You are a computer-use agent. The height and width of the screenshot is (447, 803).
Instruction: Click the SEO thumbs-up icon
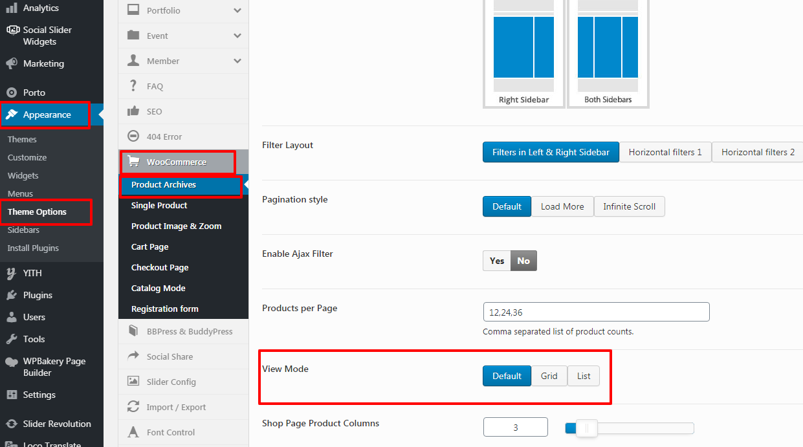tap(133, 111)
